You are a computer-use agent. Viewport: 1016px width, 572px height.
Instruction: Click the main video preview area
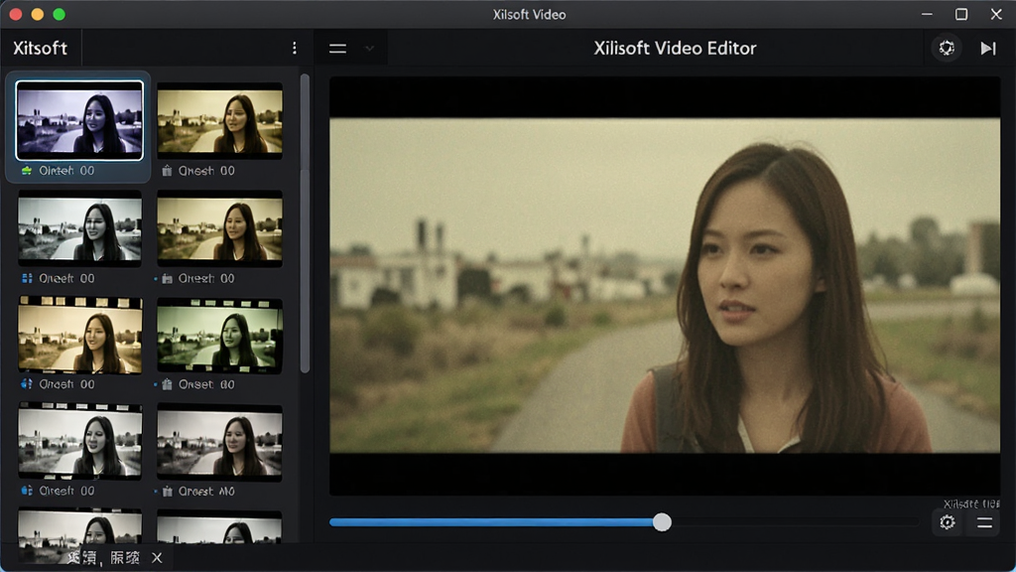(x=665, y=286)
